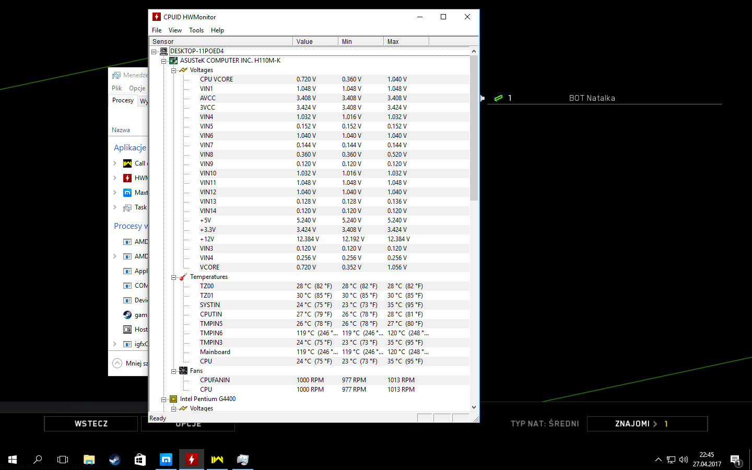Select the TMPIN6 temperature row
752x470 pixels.
point(334,333)
